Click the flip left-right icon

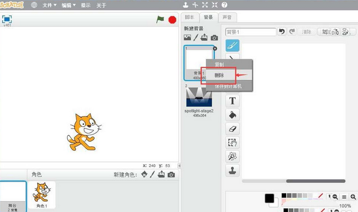[x=335, y=32]
